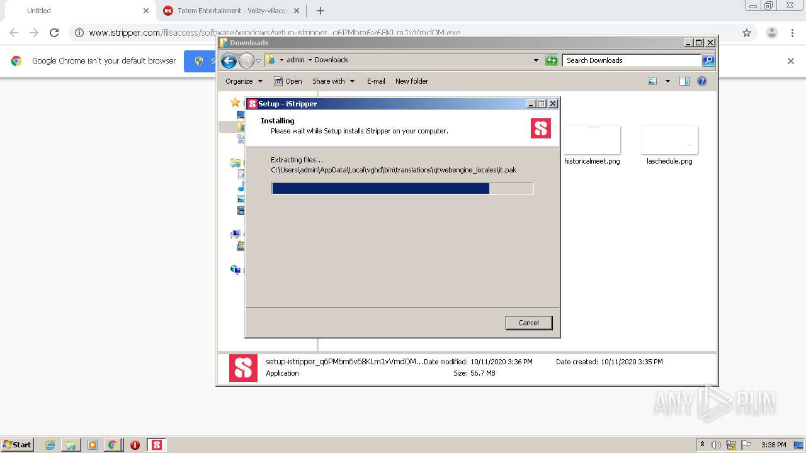Click Chrome reload button
This screenshot has height=453, width=806.
coord(54,33)
